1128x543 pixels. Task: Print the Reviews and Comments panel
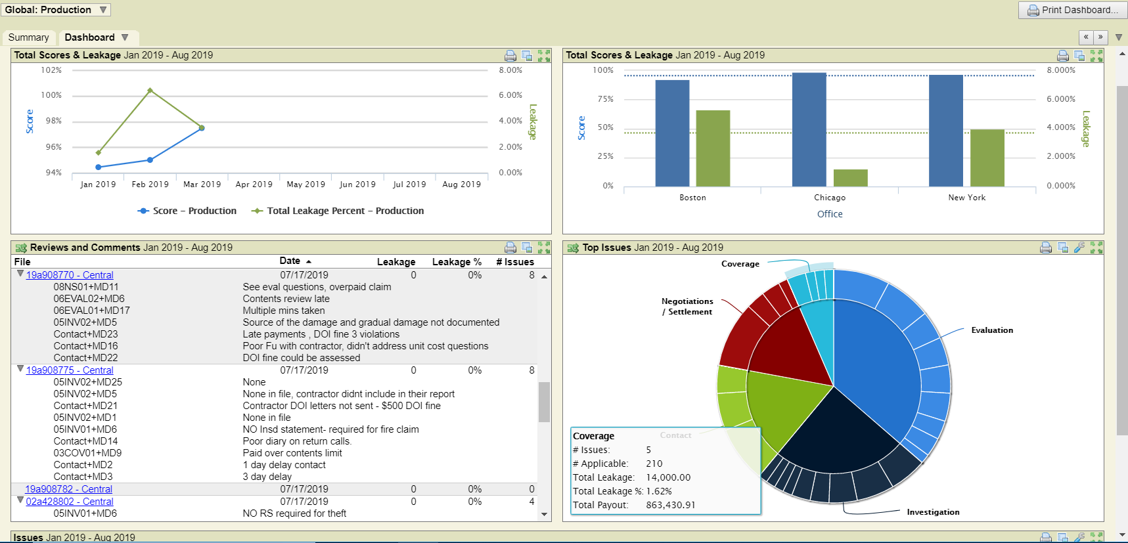pos(510,248)
